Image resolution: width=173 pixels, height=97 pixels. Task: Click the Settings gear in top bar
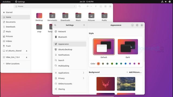[x=16, y=2]
